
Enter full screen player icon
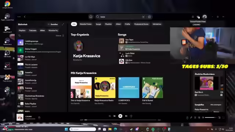point(223,118)
